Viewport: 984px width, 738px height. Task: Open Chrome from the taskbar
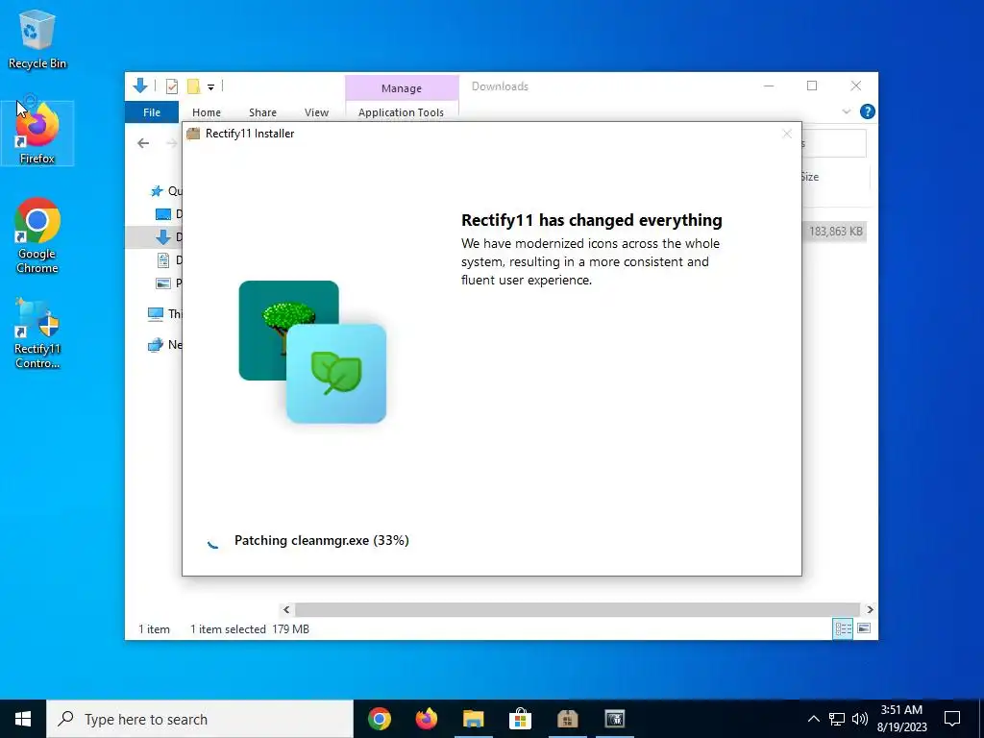[x=379, y=719]
